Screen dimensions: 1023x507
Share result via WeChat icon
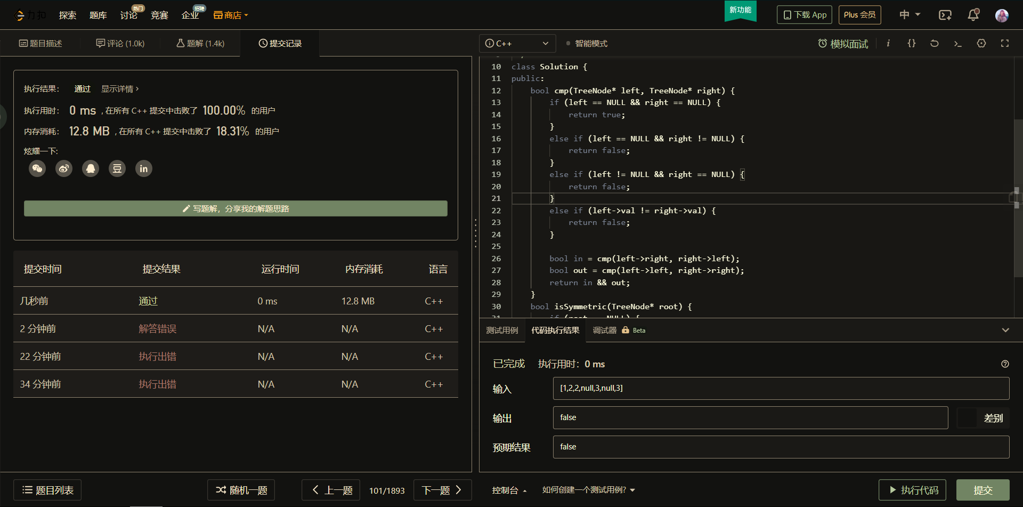point(37,169)
